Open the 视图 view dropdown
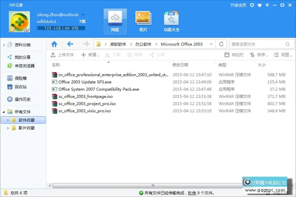The image size is (296, 197). coord(283,55)
